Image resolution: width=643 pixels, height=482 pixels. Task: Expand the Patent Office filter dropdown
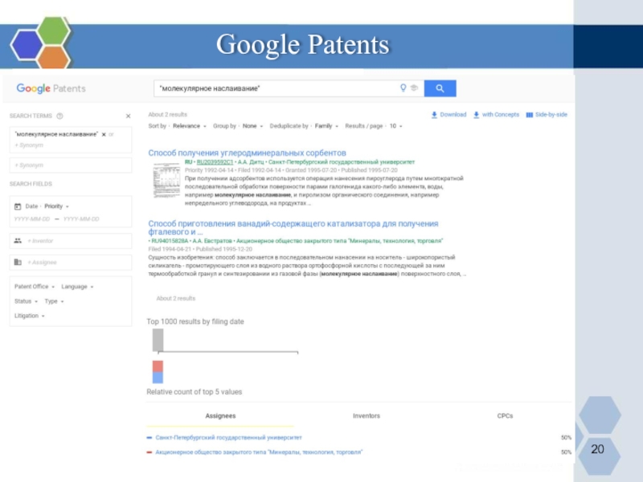click(x=34, y=287)
